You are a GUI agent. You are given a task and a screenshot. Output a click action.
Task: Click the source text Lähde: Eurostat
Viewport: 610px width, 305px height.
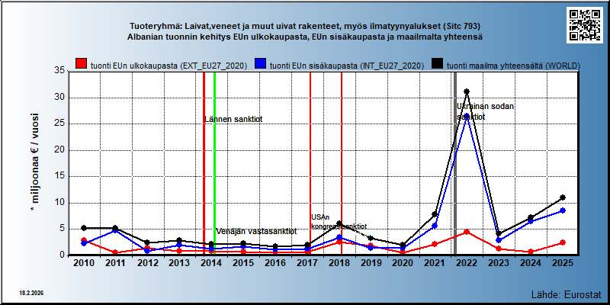566,294
